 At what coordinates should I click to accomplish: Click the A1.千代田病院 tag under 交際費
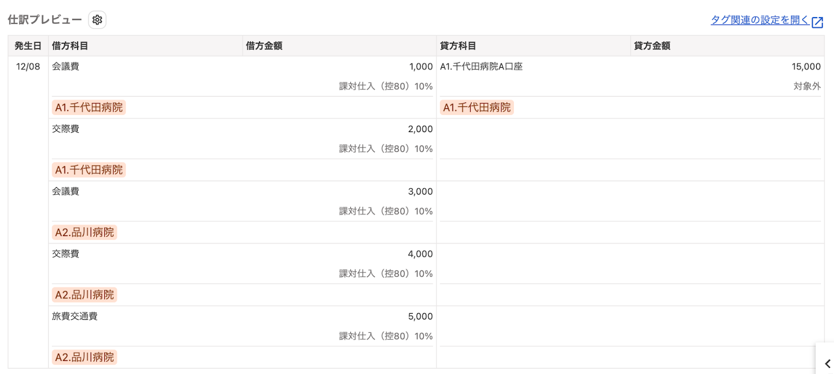[x=89, y=170]
